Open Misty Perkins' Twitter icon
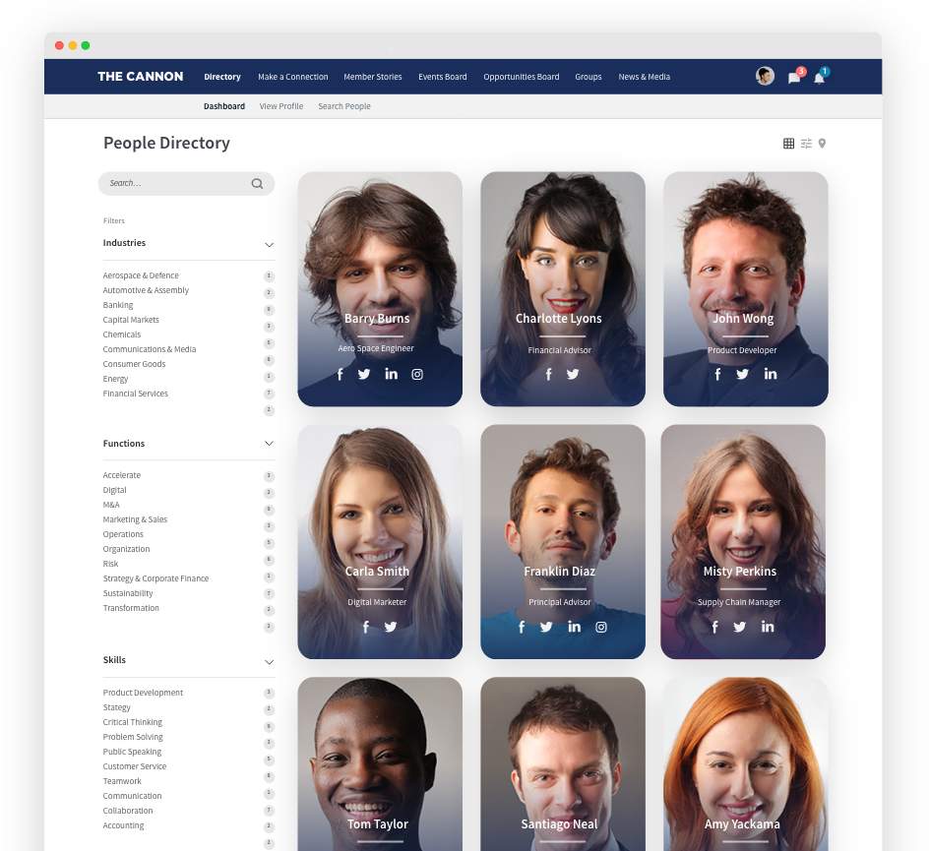The height and width of the screenshot is (851, 929). click(x=739, y=627)
